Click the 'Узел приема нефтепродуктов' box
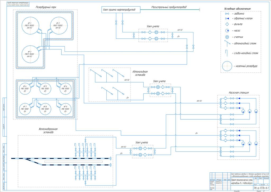This screenshot has width=271, height=192. pyautogui.click(x=121, y=10)
